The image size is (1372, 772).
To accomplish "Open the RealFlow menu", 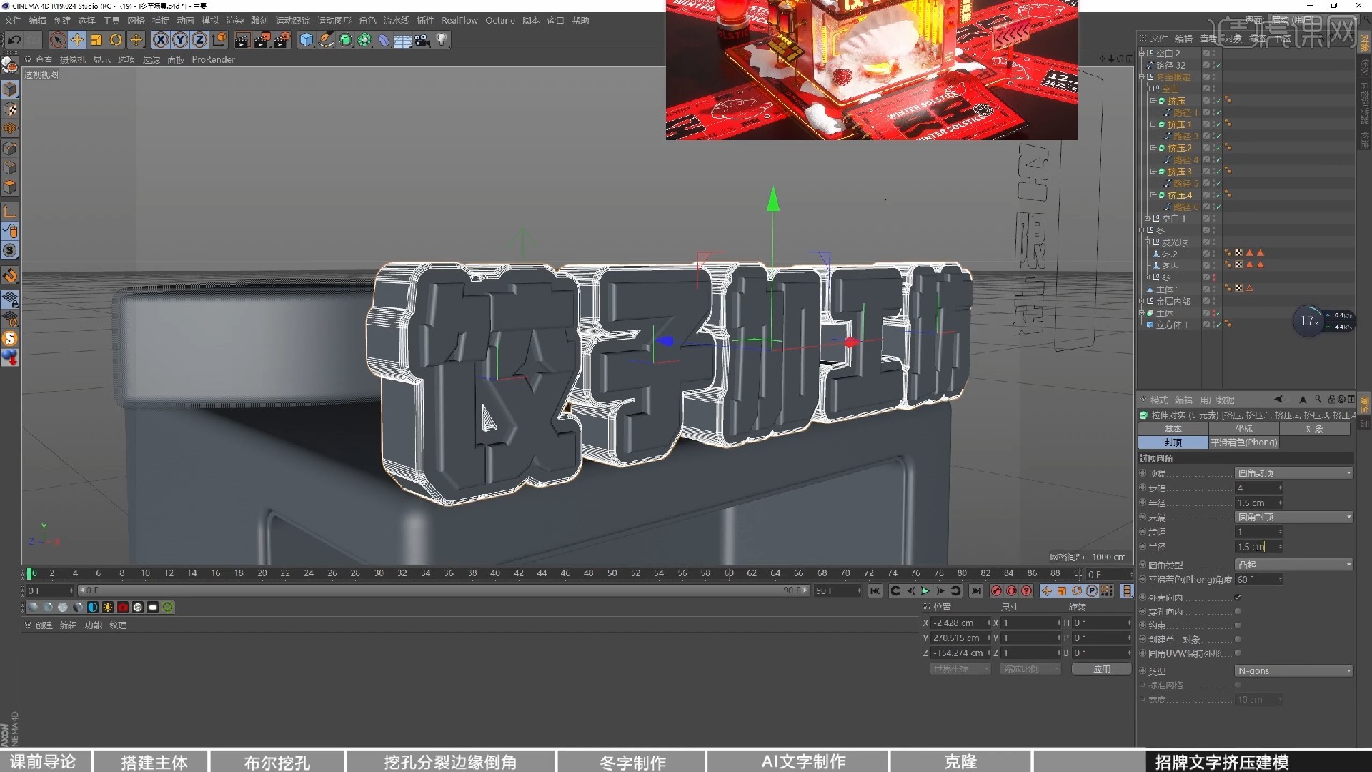I will [459, 21].
